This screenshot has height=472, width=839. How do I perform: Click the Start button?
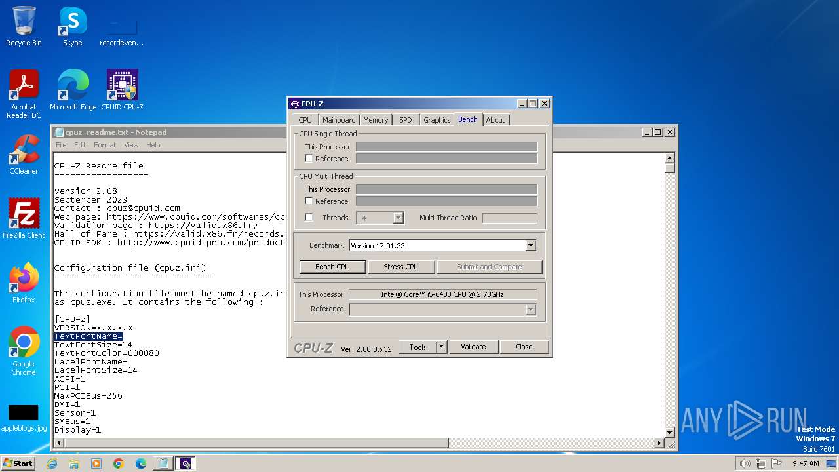pyautogui.click(x=18, y=463)
